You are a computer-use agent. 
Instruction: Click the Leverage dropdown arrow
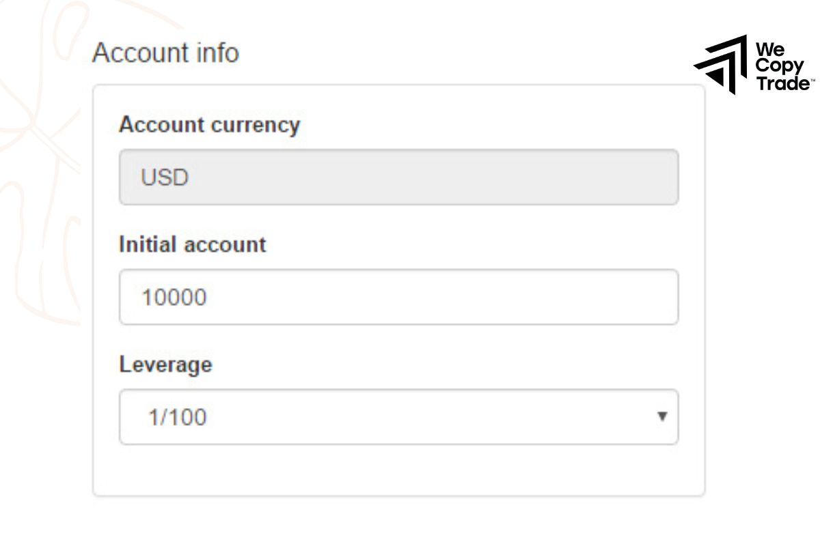click(661, 416)
